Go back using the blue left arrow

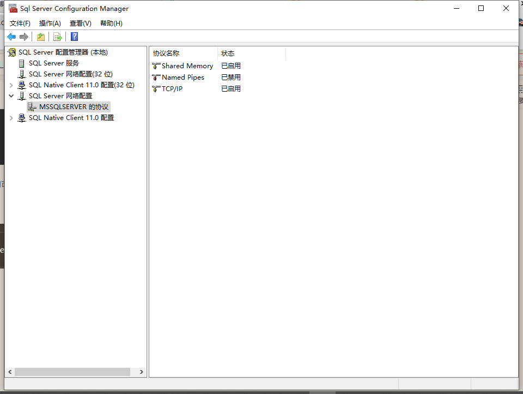click(11, 37)
